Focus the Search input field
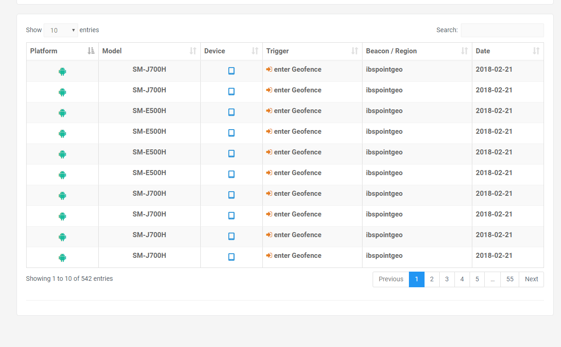 click(502, 30)
